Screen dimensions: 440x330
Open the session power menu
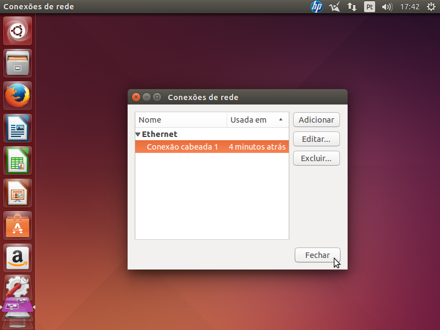point(431,7)
